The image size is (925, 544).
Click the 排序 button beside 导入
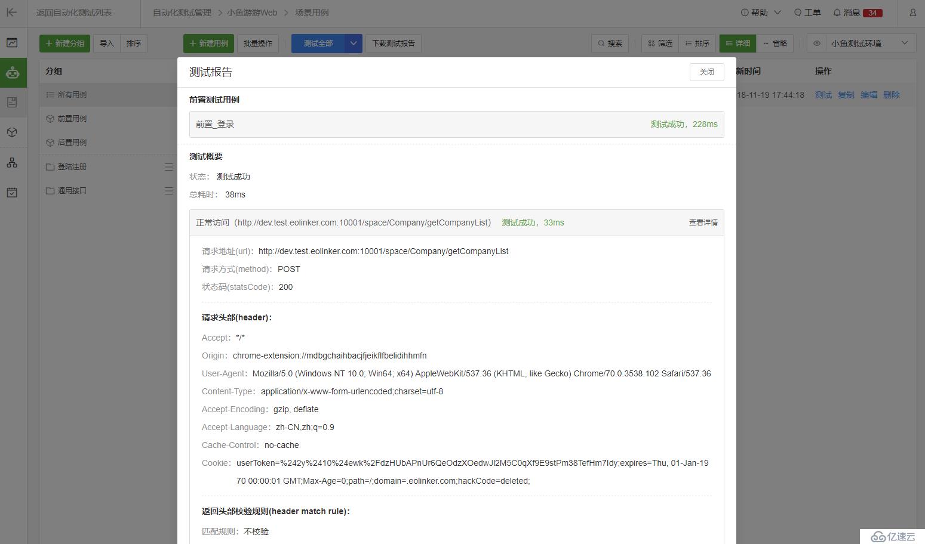[x=134, y=43]
